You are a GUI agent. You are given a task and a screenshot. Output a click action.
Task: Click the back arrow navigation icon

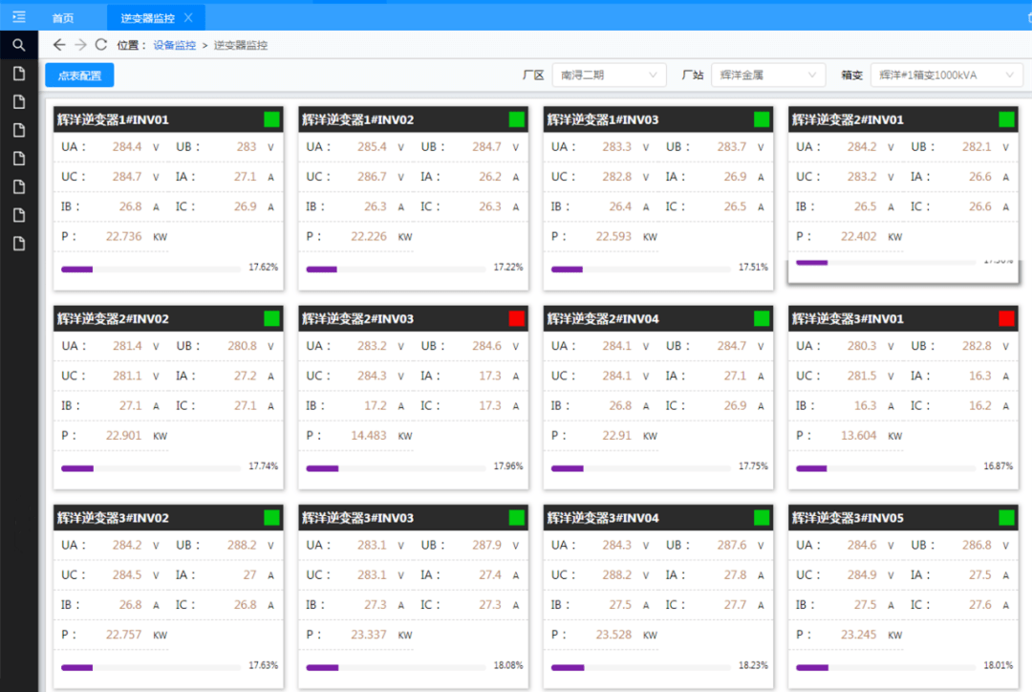coord(59,45)
